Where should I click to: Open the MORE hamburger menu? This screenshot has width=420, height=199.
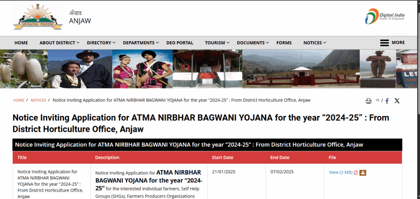point(392,43)
